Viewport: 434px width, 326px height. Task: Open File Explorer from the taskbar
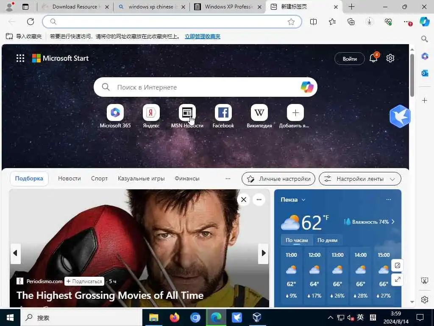click(x=153, y=318)
